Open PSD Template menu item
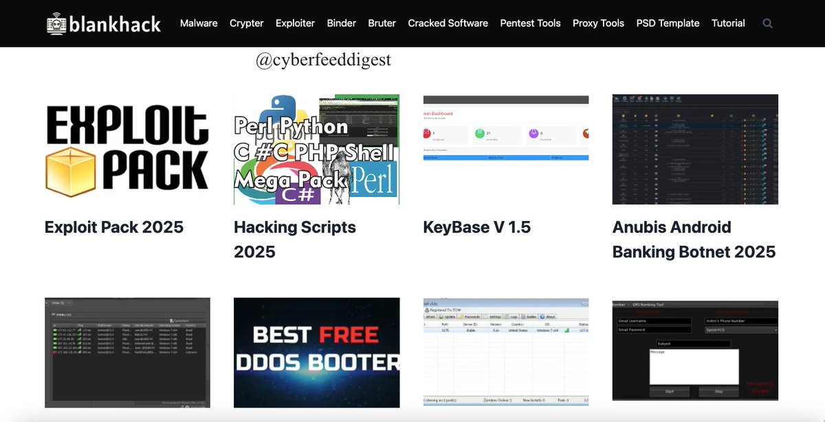The image size is (825, 422). click(668, 23)
